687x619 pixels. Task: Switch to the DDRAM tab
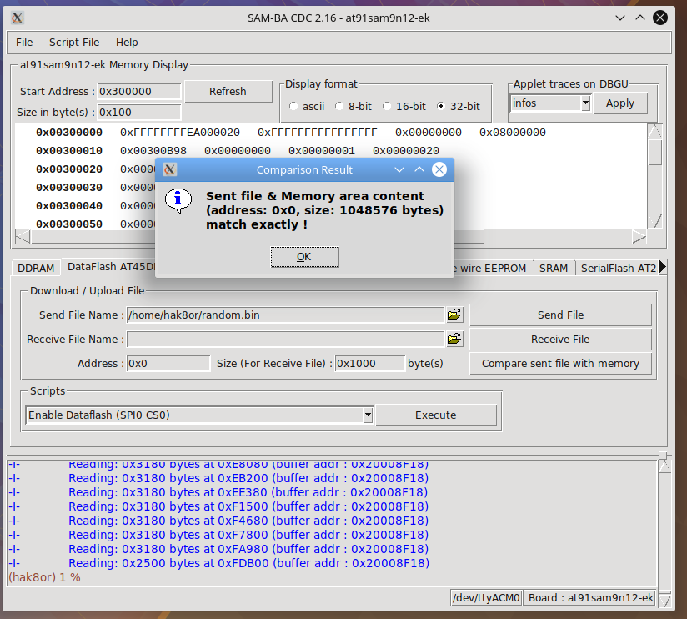click(x=36, y=268)
